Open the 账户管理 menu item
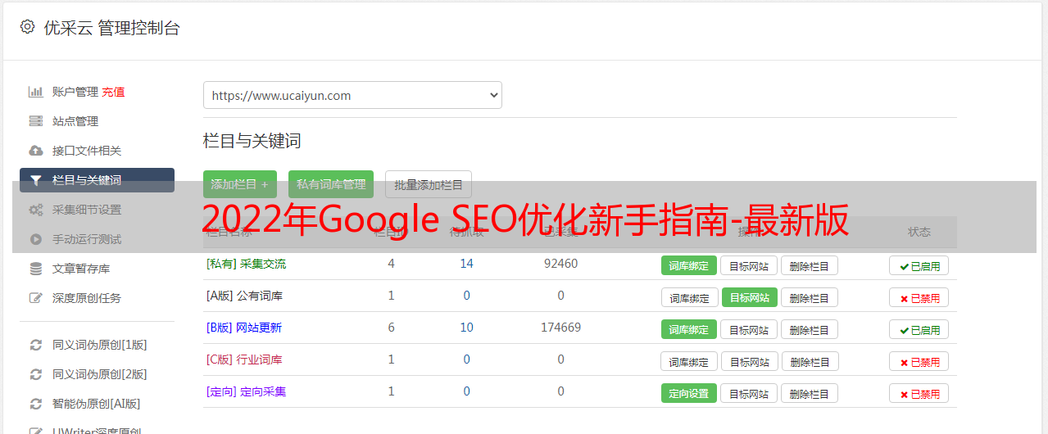This screenshot has height=434, width=1048. click(75, 92)
